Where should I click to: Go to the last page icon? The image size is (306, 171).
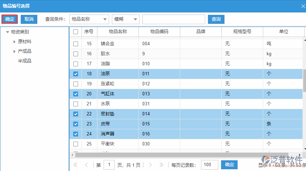[x=161, y=165]
